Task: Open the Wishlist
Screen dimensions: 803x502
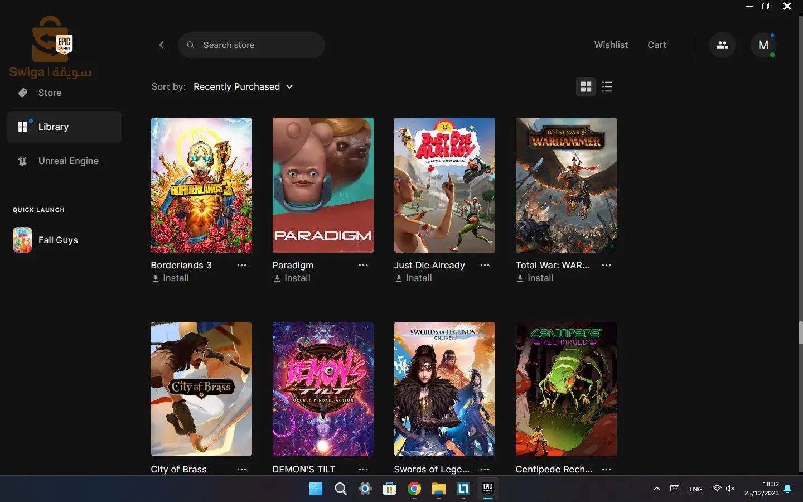Action: [x=611, y=45]
